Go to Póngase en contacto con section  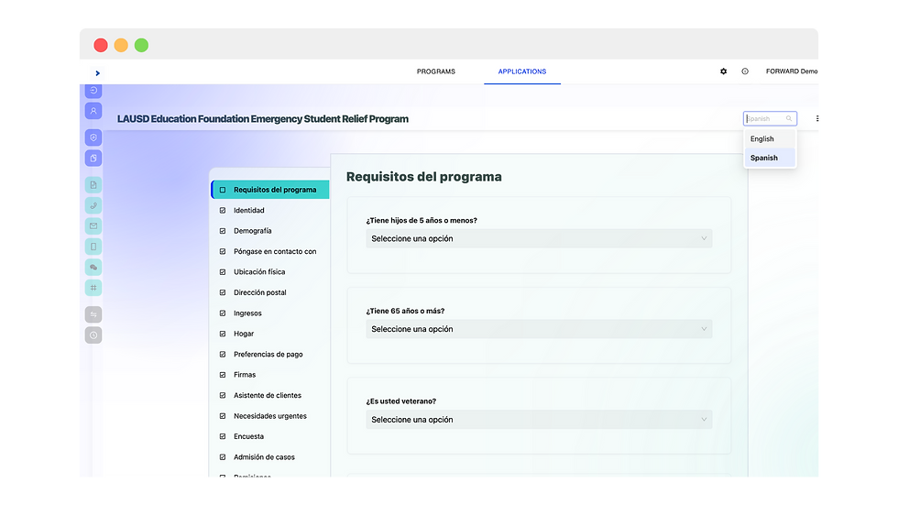click(x=274, y=251)
